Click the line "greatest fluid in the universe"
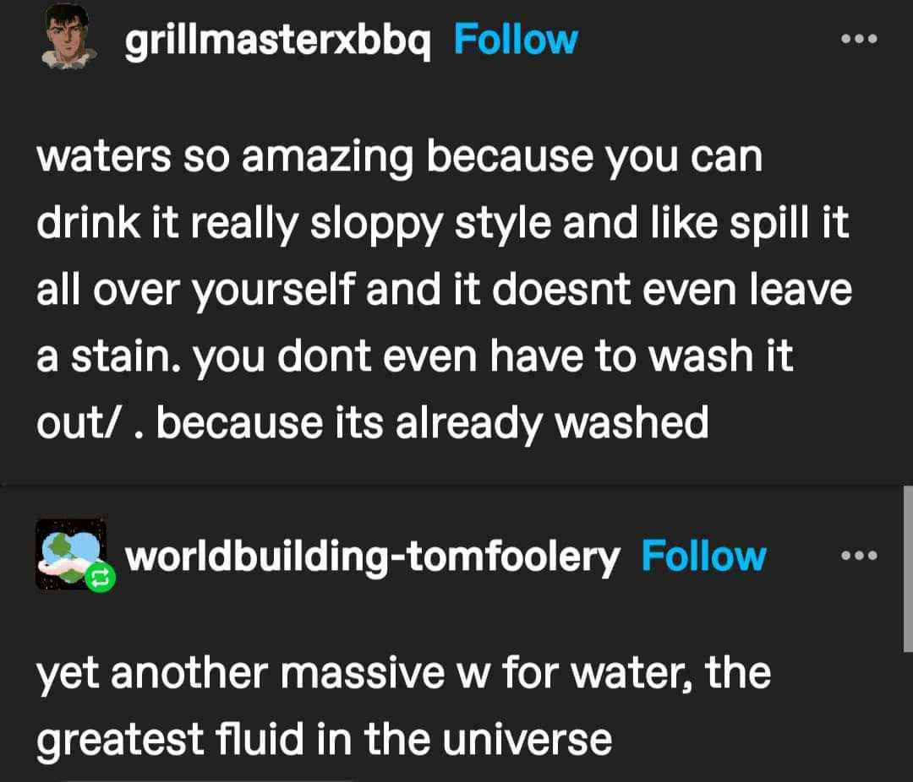This screenshot has width=913, height=782. tap(325, 741)
